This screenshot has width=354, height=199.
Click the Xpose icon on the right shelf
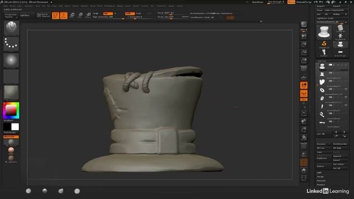(x=304, y=178)
